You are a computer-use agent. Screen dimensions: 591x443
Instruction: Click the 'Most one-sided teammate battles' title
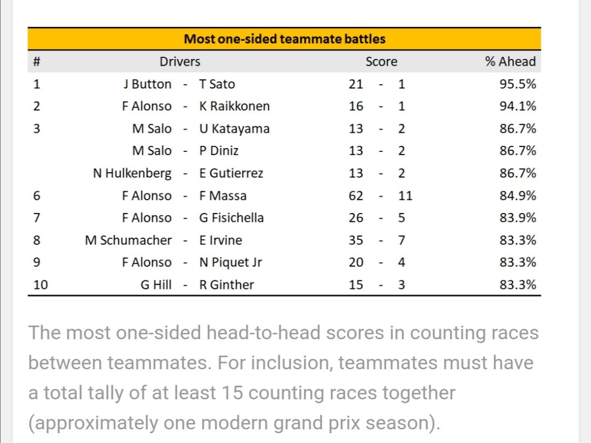[x=285, y=39]
